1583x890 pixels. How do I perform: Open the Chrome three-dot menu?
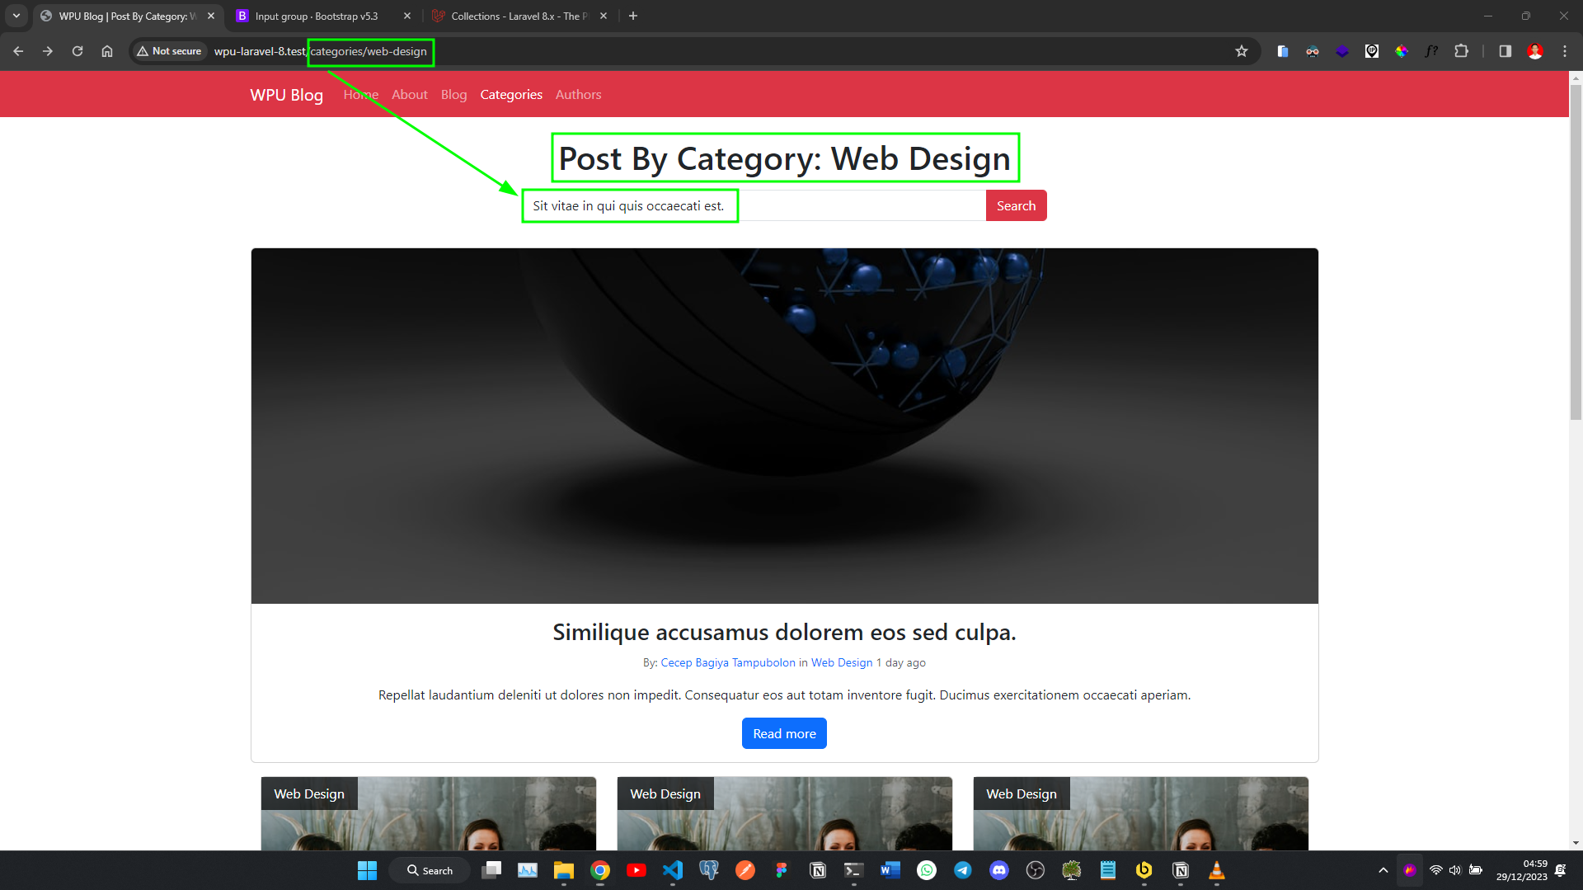[x=1565, y=51]
